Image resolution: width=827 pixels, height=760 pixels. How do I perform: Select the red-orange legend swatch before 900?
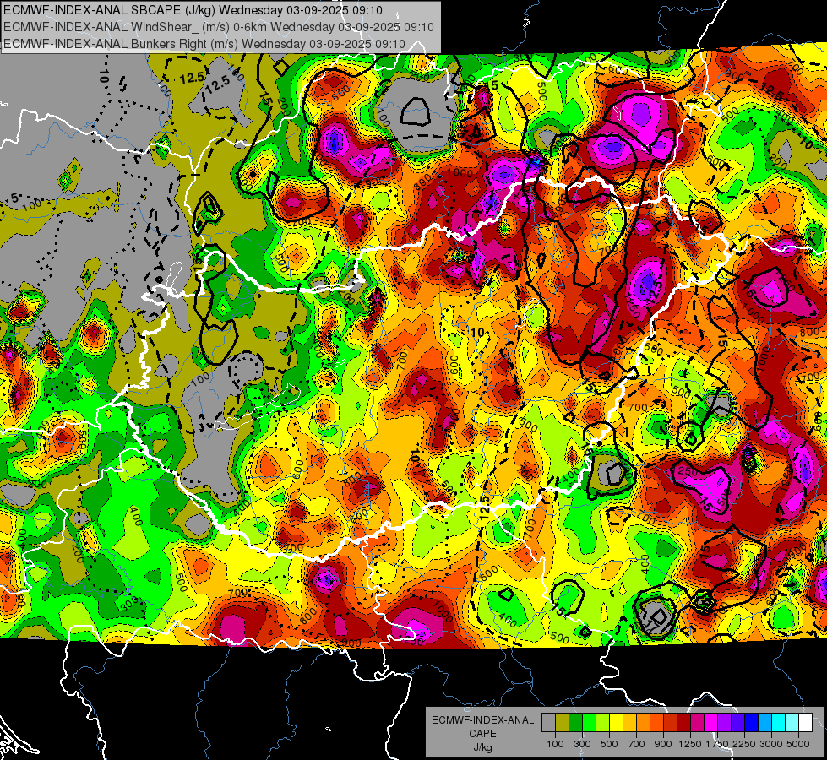click(x=656, y=723)
